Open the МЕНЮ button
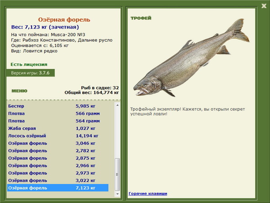This screenshot has height=203, width=270. pyautogui.click(x=19, y=91)
